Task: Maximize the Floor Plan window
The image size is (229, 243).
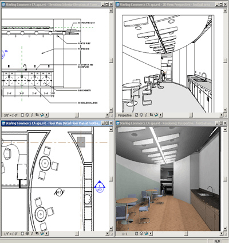Action: 106,123
